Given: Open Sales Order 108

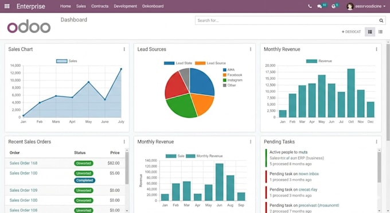Looking at the screenshot, I should (x=24, y=210).
